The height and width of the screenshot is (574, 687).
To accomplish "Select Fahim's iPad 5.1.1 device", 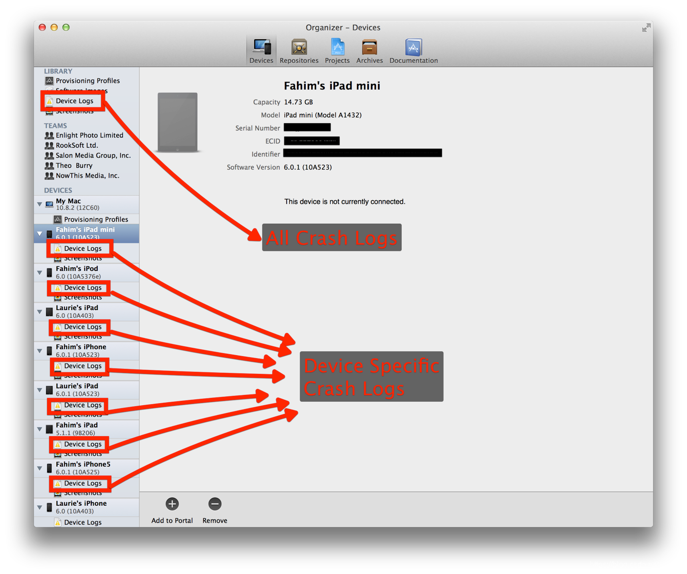I will pyautogui.click(x=86, y=429).
